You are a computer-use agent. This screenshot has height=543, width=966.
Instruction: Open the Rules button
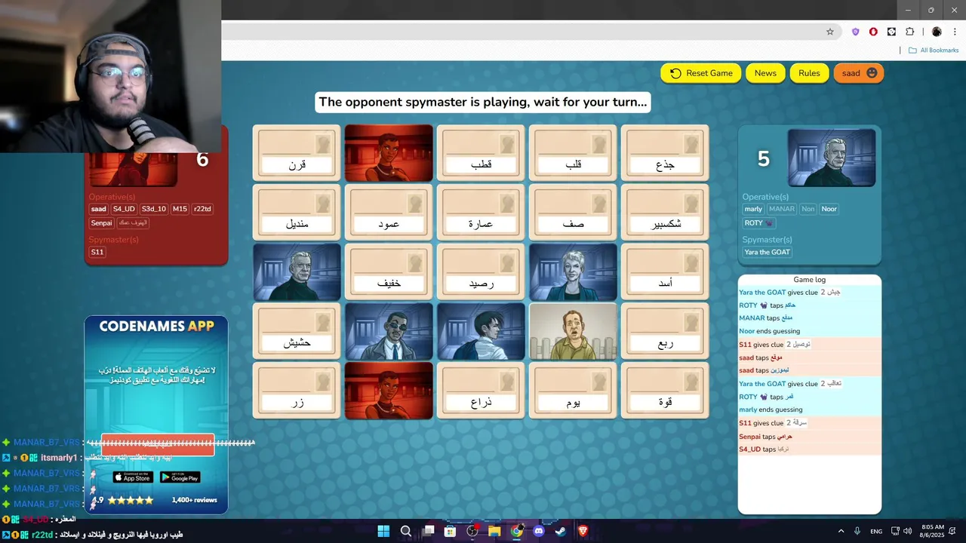coord(809,73)
